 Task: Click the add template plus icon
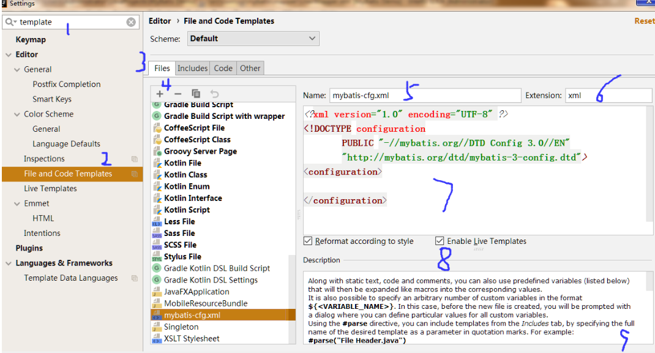point(160,94)
